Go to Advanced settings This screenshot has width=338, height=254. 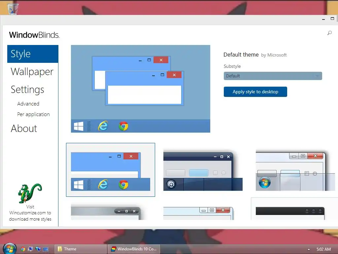click(x=28, y=104)
